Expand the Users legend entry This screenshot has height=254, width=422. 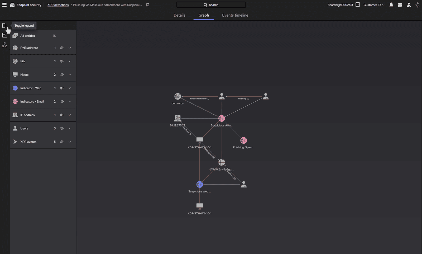[x=70, y=128]
